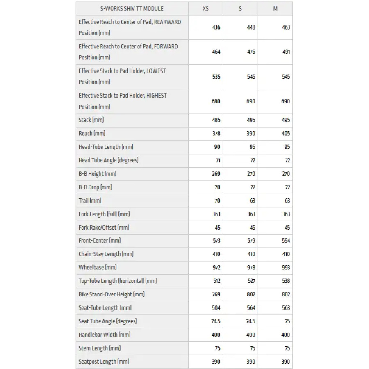Click the B-B Height (mm) row label
The width and height of the screenshot is (369, 369).
coord(98,174)
